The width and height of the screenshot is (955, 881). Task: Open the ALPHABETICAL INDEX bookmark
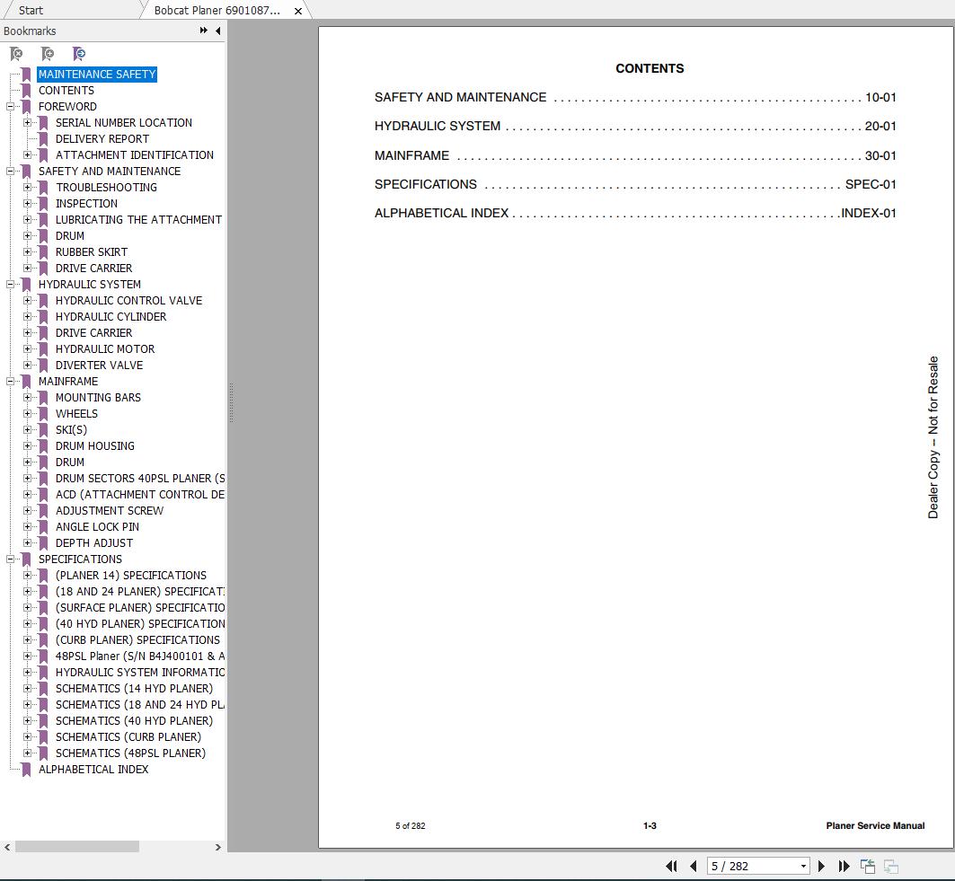coord(93,770)
